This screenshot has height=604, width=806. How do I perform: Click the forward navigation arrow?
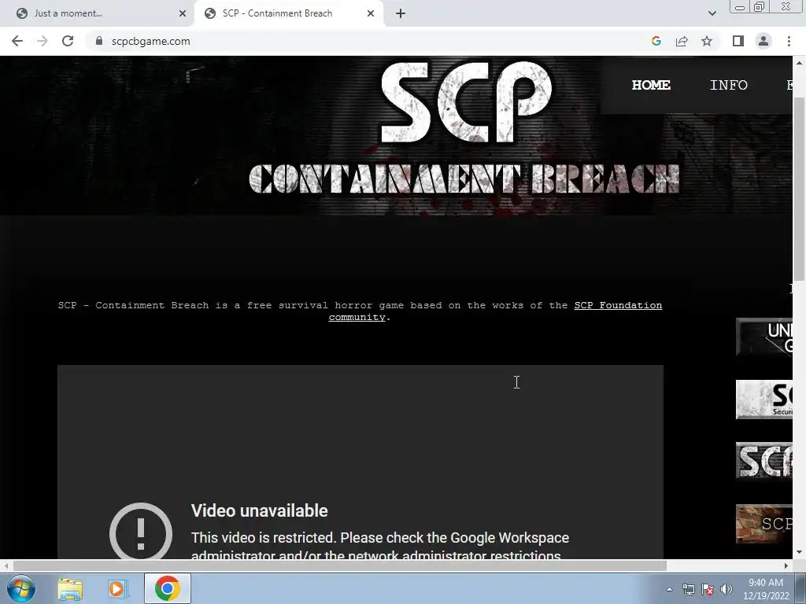tap(43, 41)
